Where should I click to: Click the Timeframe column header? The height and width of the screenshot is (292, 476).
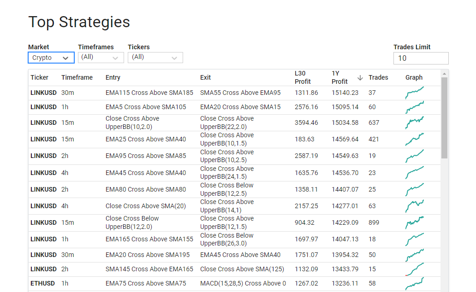click(x=77, y=77)
